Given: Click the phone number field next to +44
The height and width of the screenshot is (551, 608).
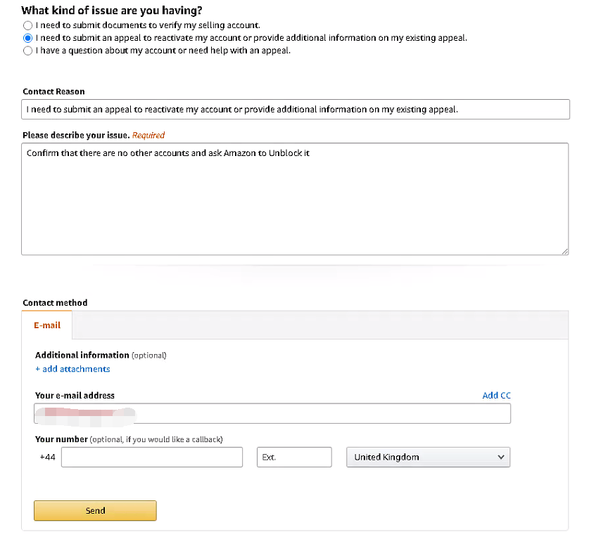Looking at the screenshot, I should click(x=151, y=457).
